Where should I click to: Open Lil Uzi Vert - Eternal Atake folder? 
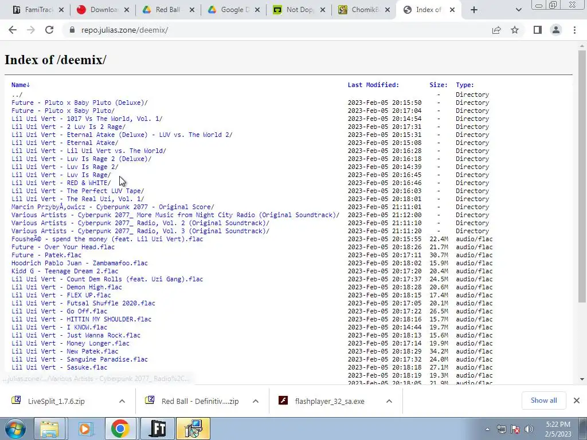65,143
